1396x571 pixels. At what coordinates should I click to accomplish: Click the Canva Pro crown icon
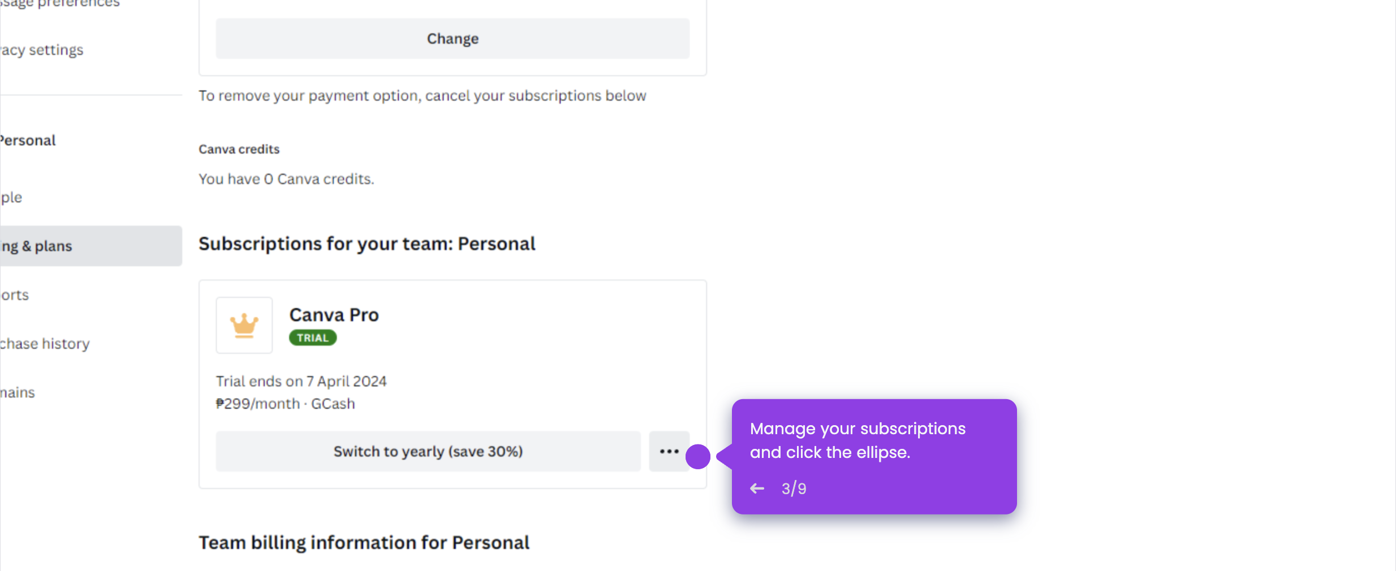[x=244, y=325]
